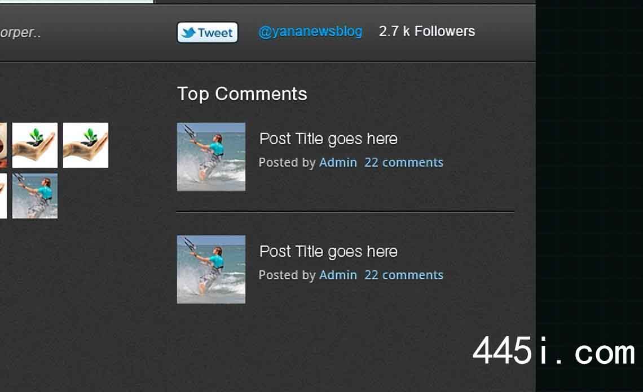Image resolution: width=643 pixels, height=392 pixels.
Task: Click the Tweet button
Action: [x=207, y=32]
